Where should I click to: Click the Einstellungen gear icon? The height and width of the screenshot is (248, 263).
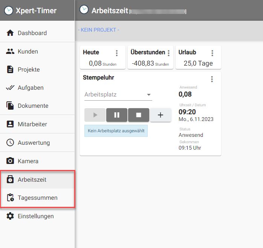click(10, 216)
